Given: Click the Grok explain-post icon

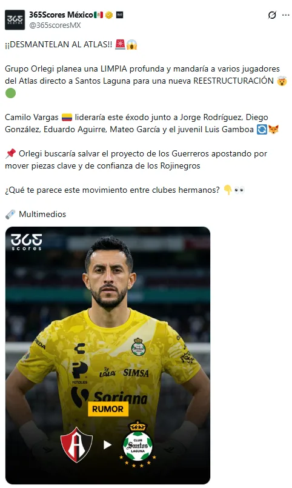Looking at the screenshot, I should (x=272, y=15).
